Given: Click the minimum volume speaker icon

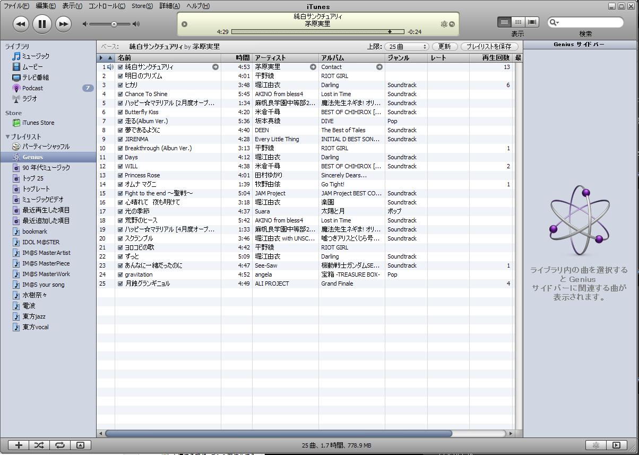Looking at the screenshot, I should click(85, 24).
